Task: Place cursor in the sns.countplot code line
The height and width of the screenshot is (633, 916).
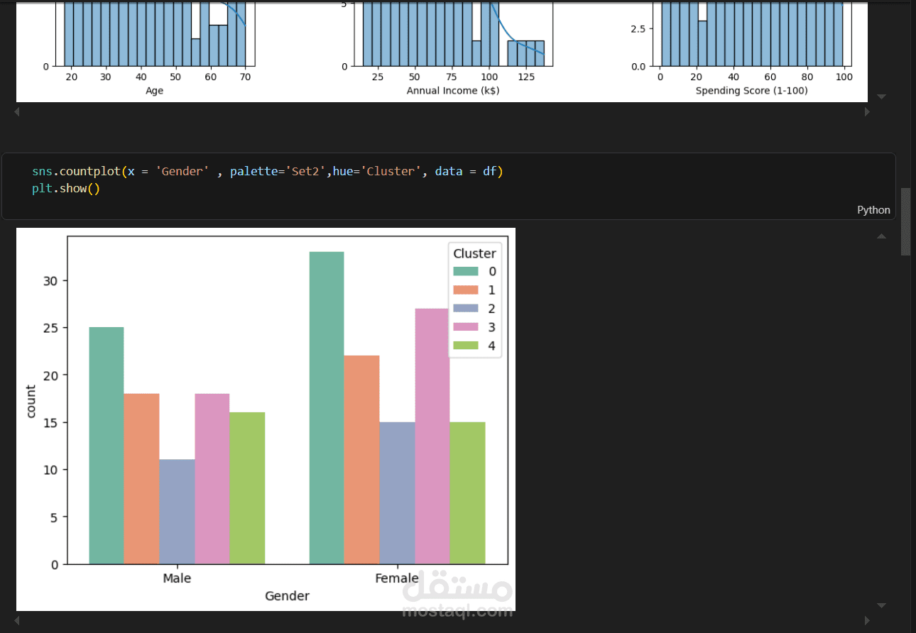Action: pyautogui.click(x=267, y=171)
